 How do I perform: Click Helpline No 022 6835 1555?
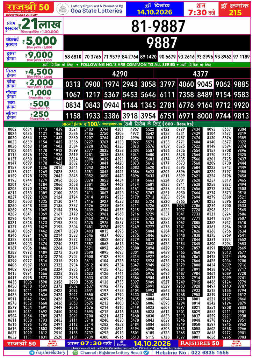(x=192, y=353)
